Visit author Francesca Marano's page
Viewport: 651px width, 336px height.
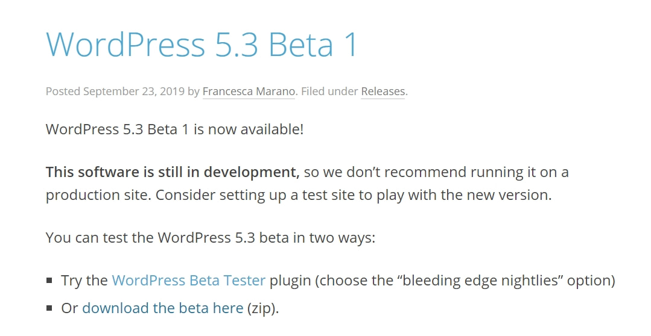point(249,91)
